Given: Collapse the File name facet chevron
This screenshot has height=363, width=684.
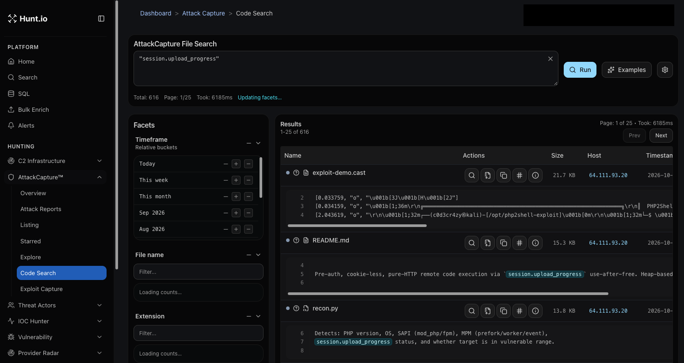Looking at the screenshot, I should [258, 255].
